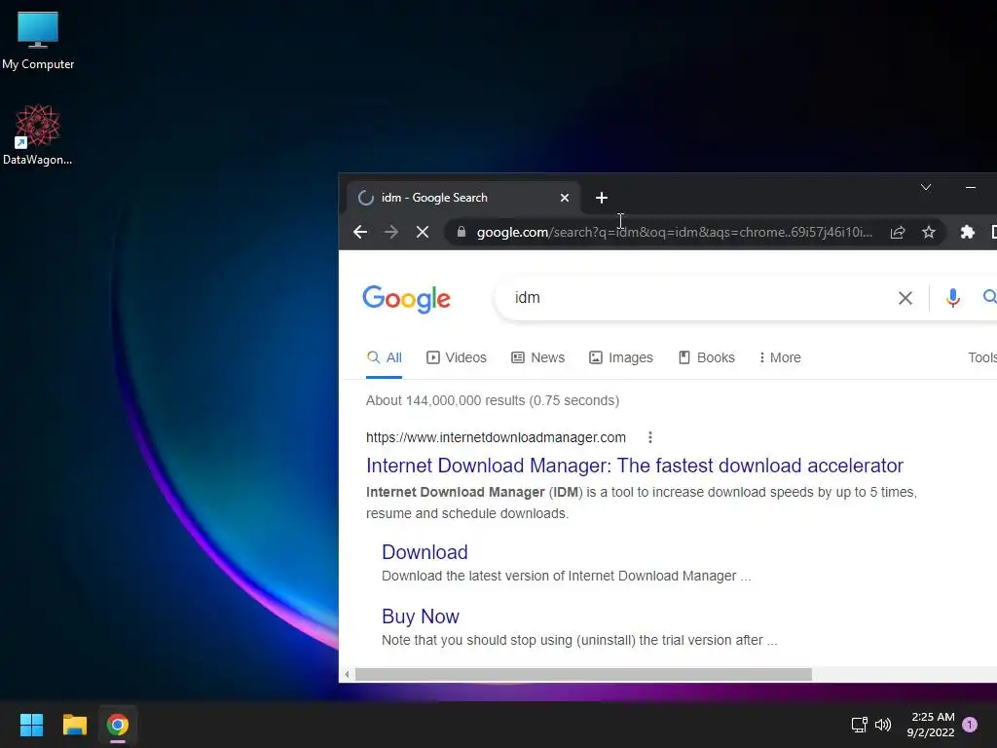Open a new Chrome tab
This screenshot has height=748, width=997.
pos(601,198)
